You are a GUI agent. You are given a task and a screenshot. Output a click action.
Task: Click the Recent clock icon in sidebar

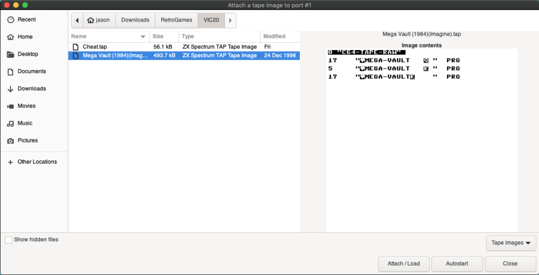[10, 19]
